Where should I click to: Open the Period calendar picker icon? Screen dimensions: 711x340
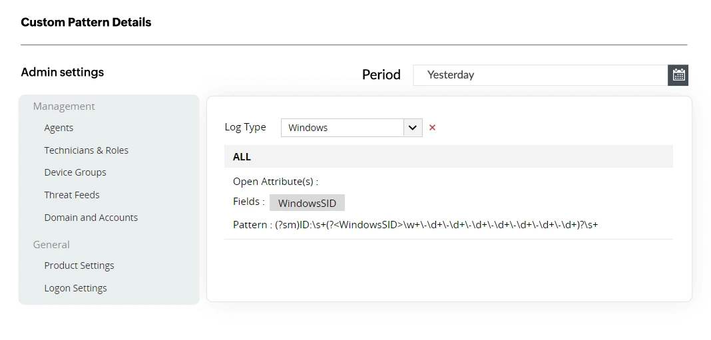pos(678,75)
